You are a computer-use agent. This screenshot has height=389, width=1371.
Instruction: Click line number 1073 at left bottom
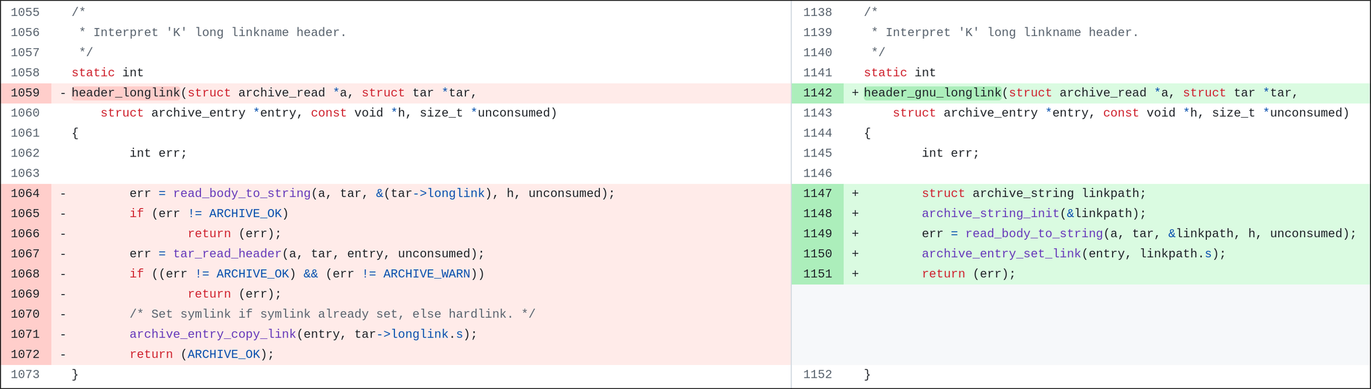point(25,374)
